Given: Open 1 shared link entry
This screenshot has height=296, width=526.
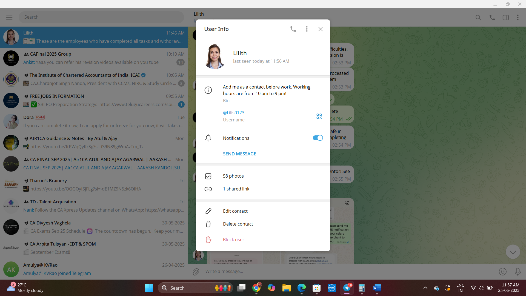Looking at the screenshot, I should [x=236, y=189].
